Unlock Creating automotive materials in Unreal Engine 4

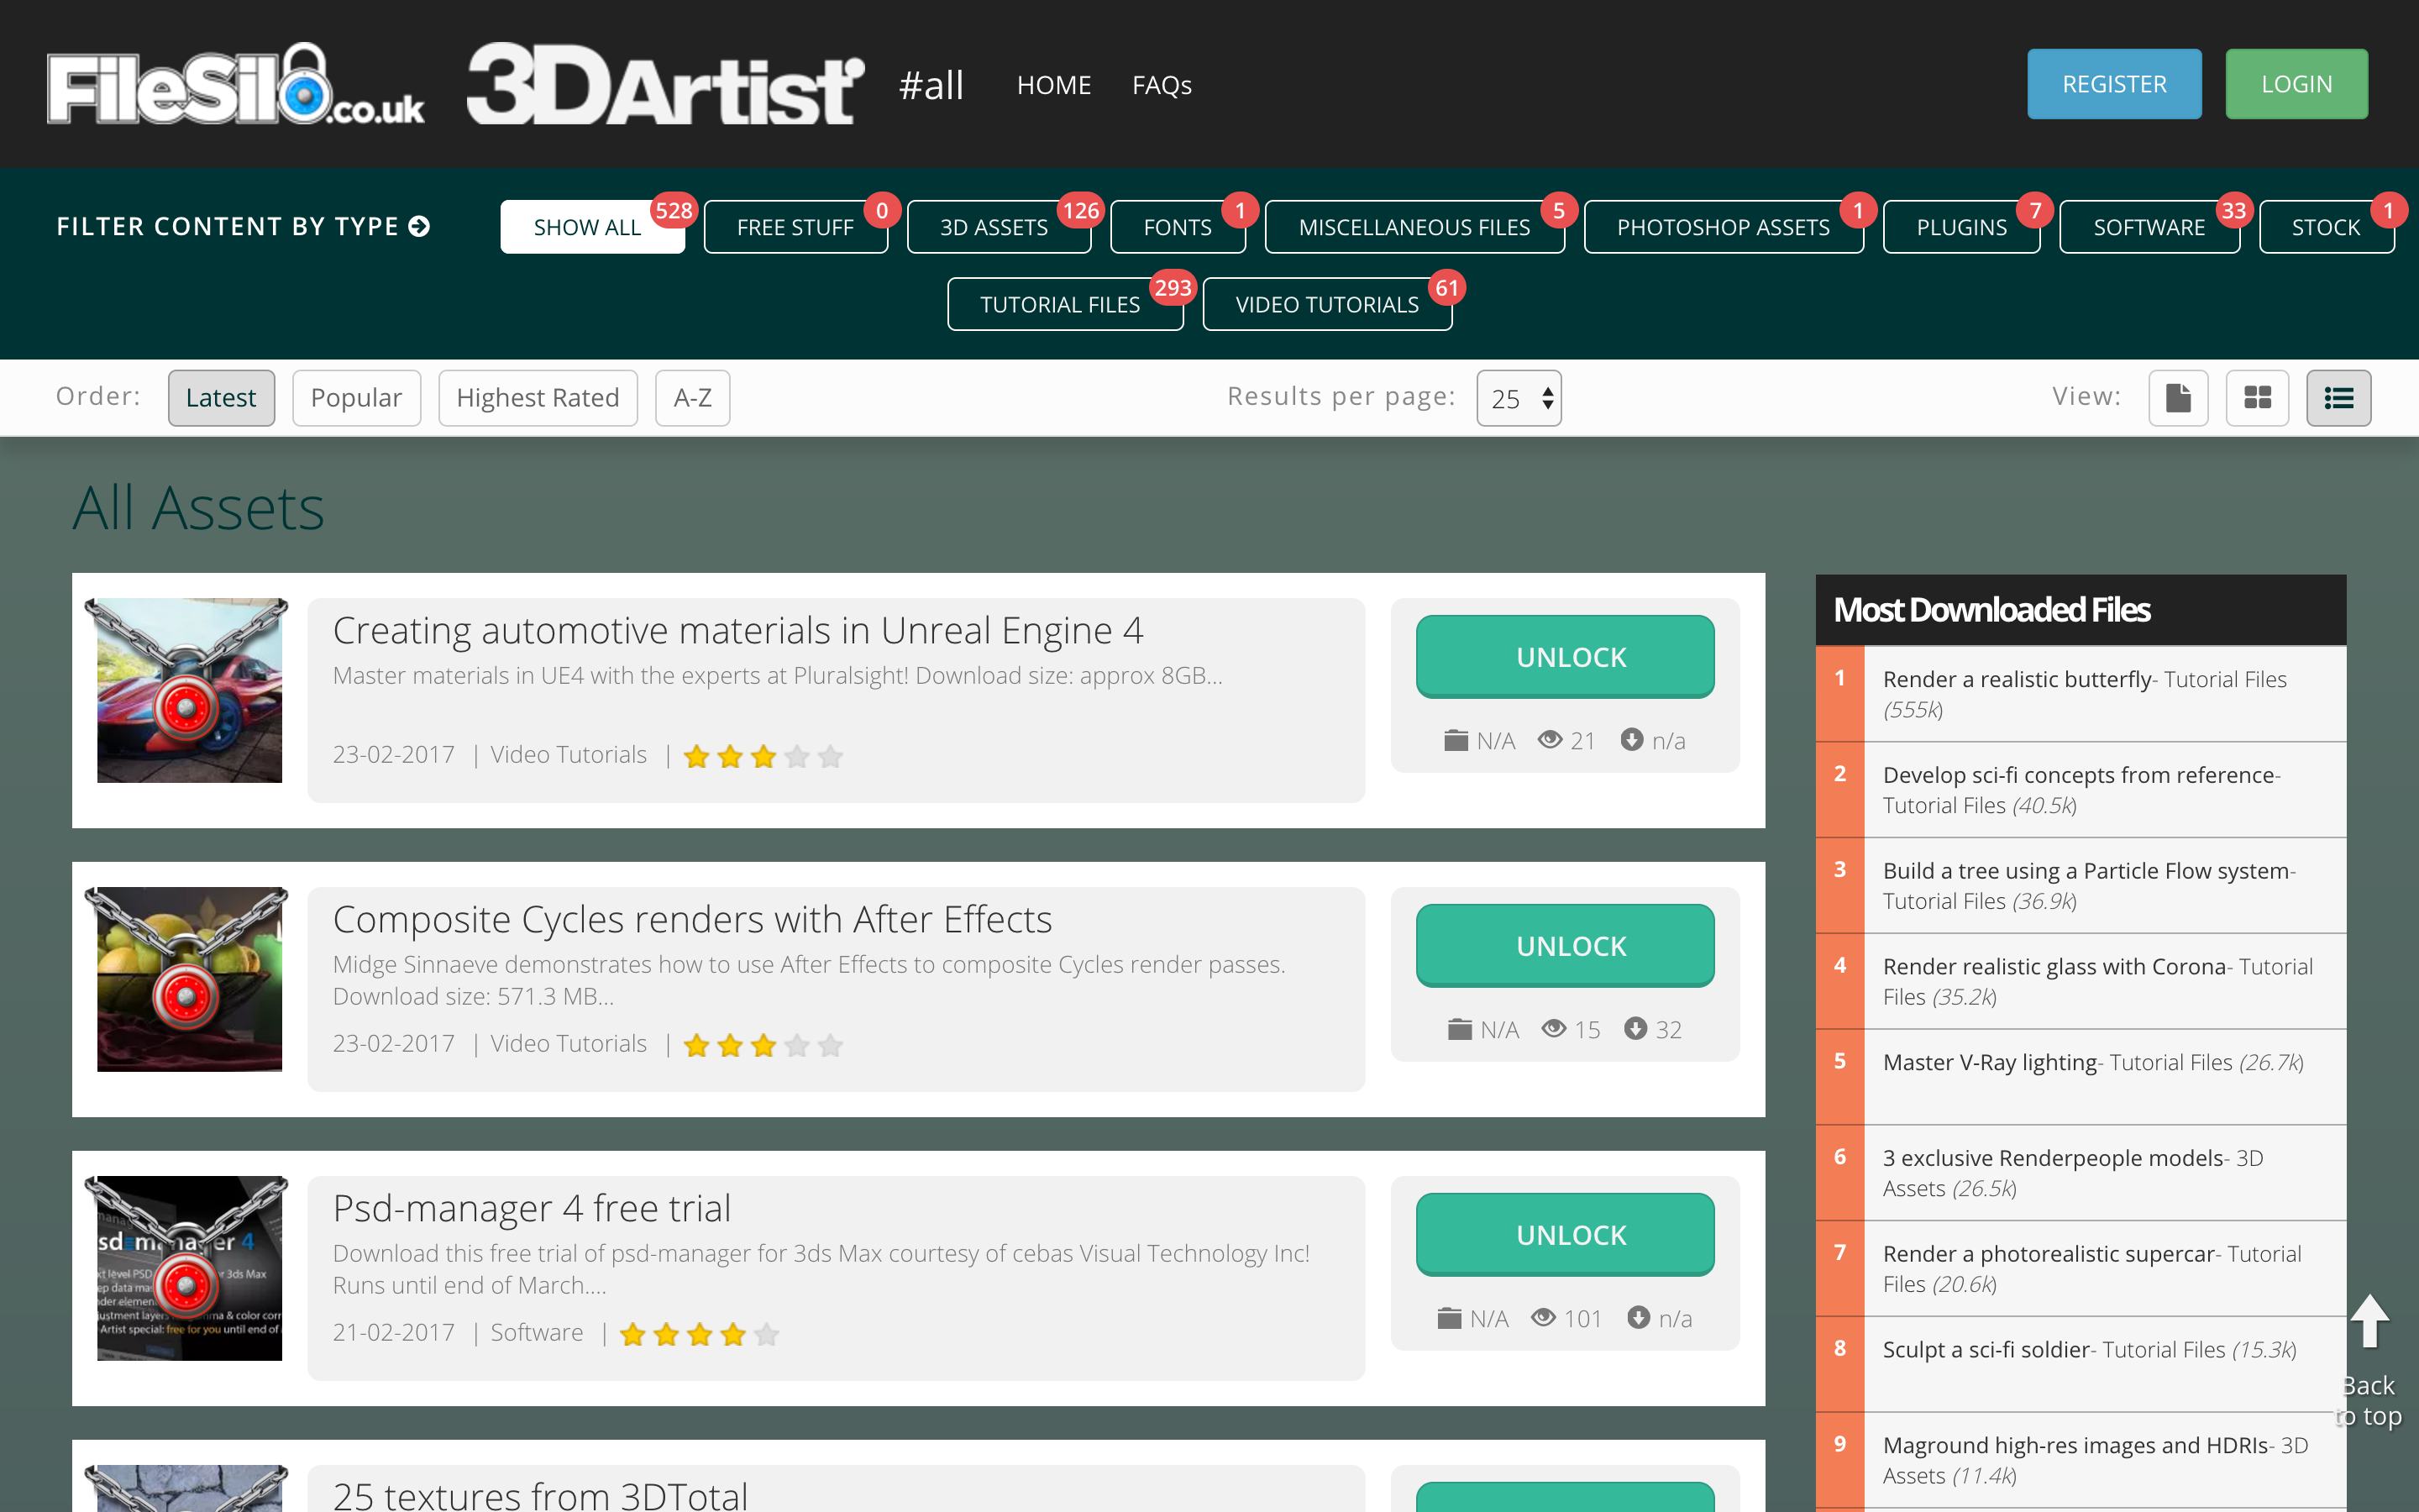(x=1566, y=657)
